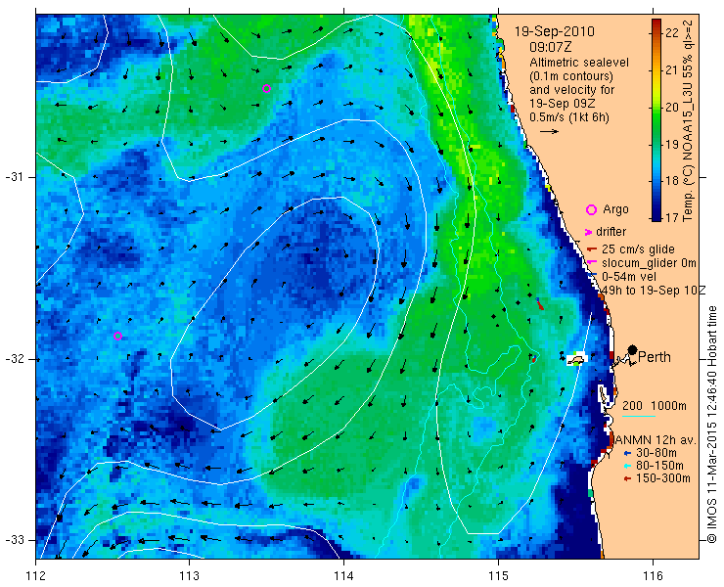This screenshot has height=587, width=724.
Task: Click the Perth label
Action: [655, 357]
